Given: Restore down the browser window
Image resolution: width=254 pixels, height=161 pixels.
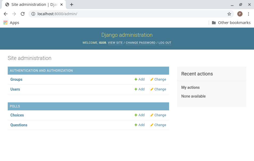Looking at the screenshot, I should pos(241,5).
